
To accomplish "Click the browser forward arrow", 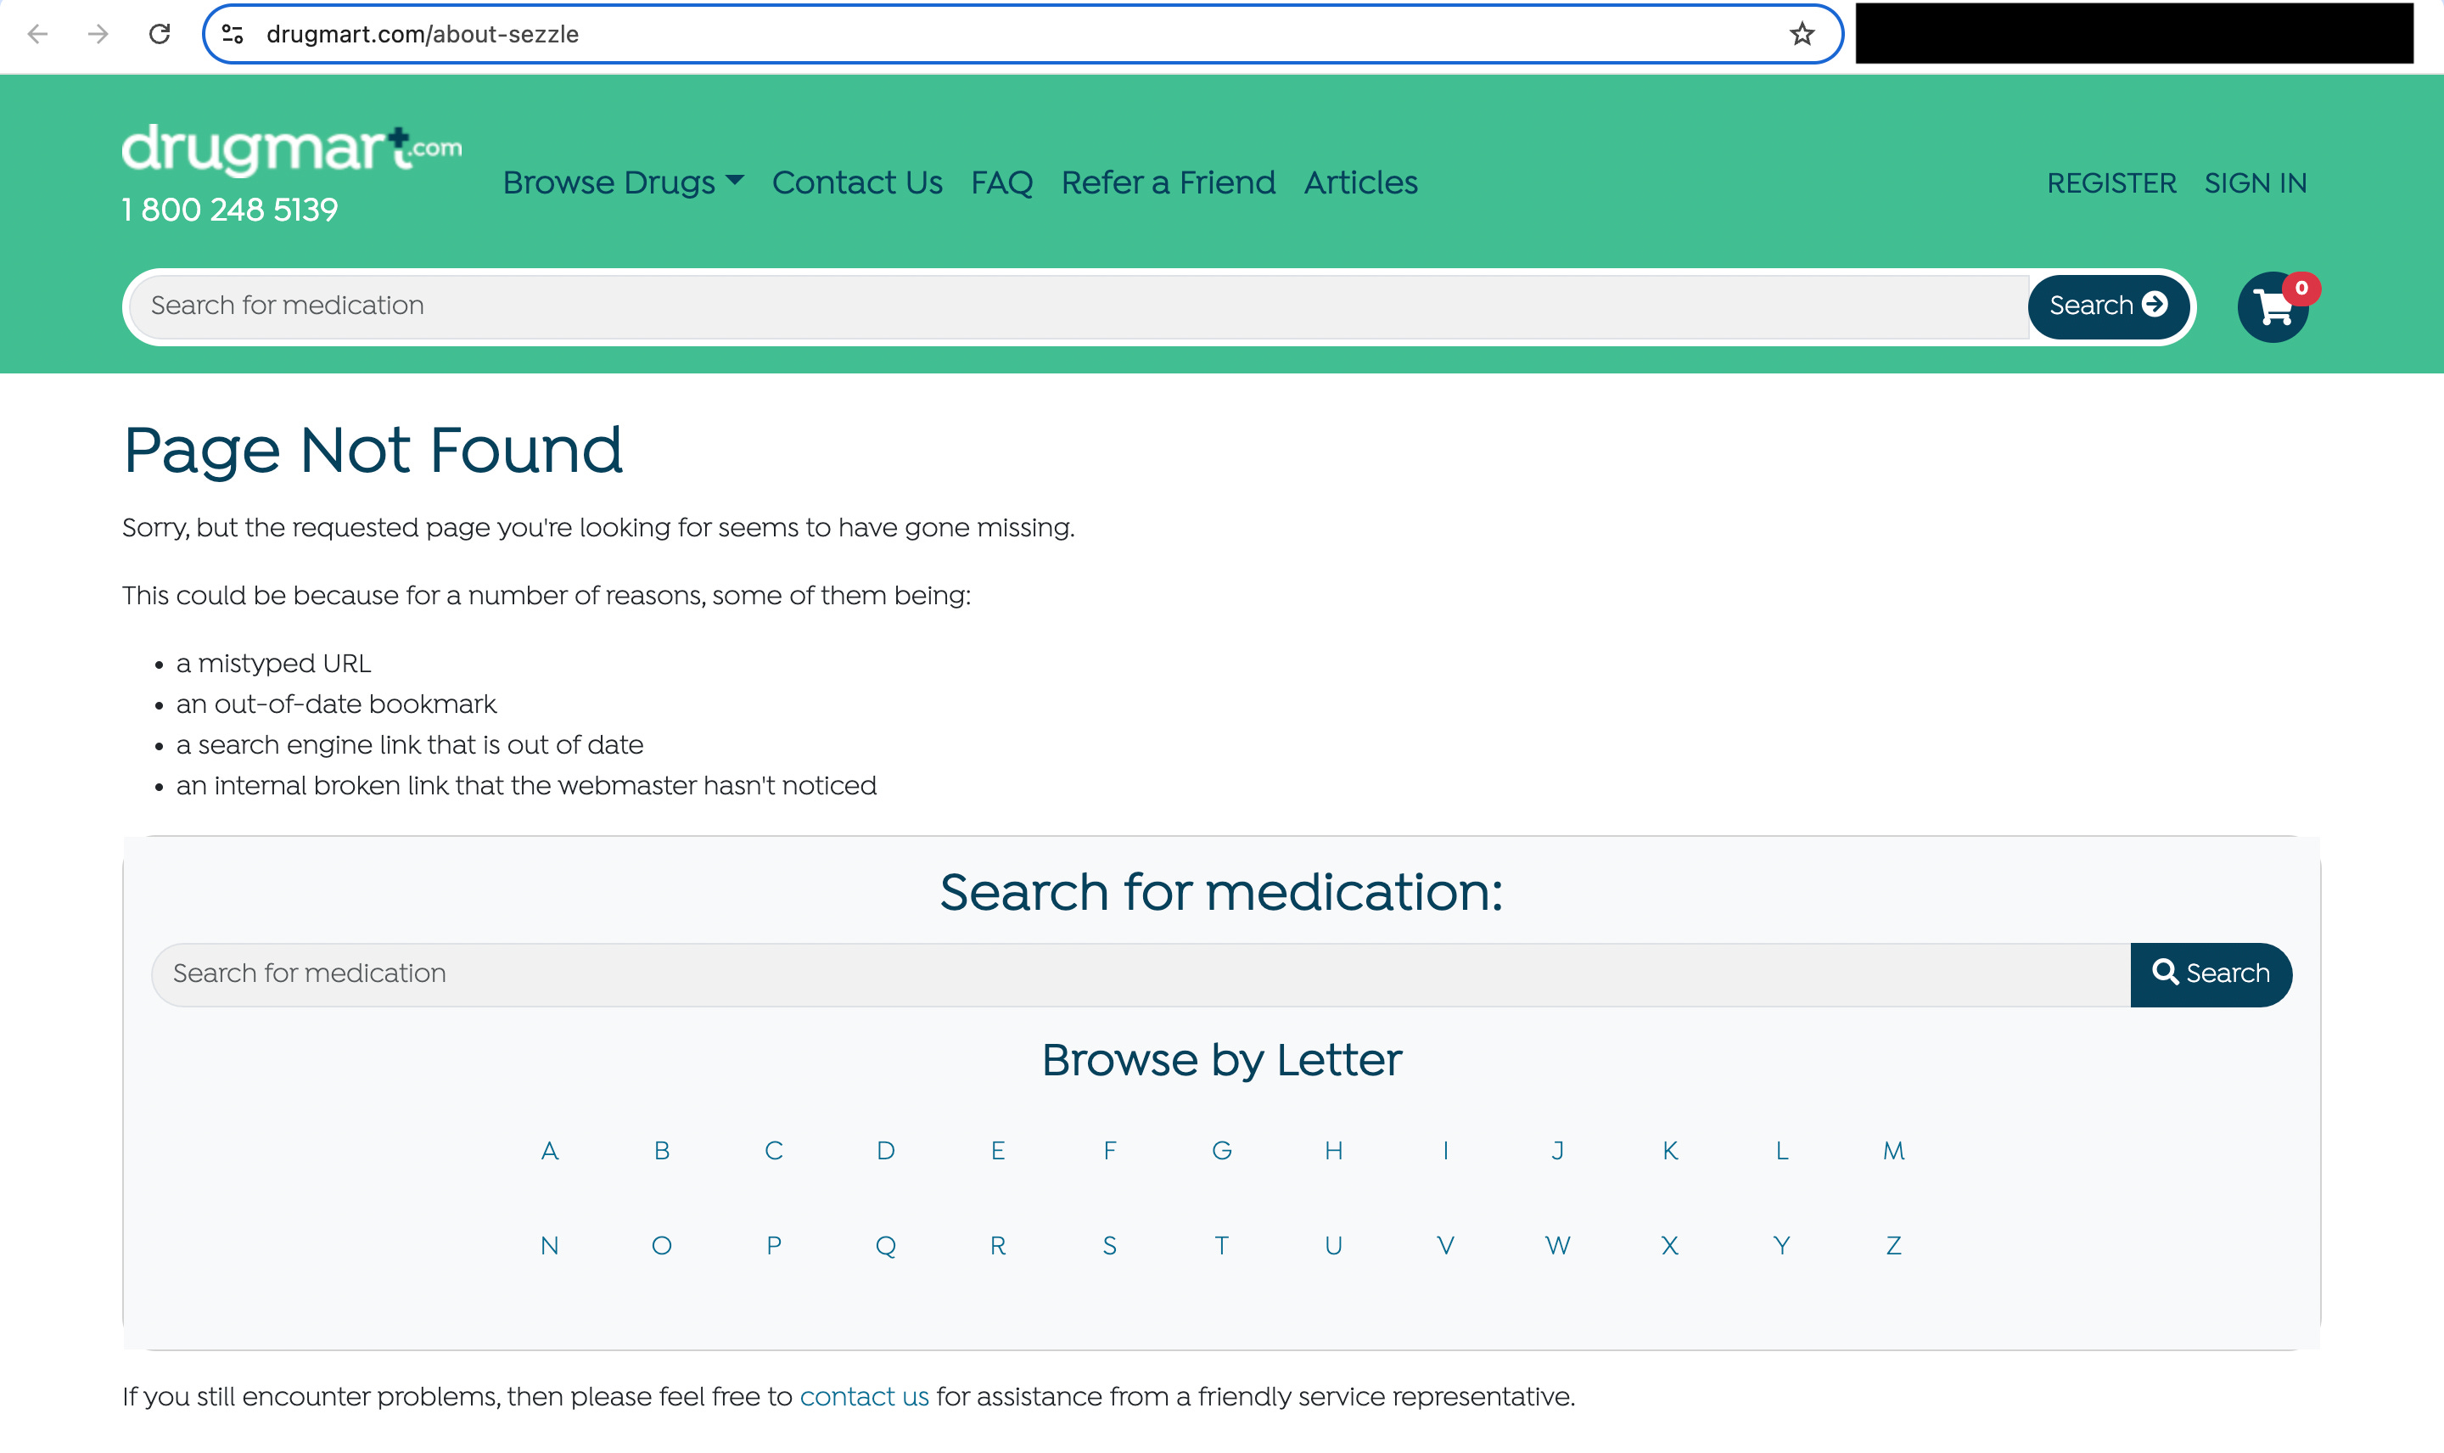I will (98, 34).
